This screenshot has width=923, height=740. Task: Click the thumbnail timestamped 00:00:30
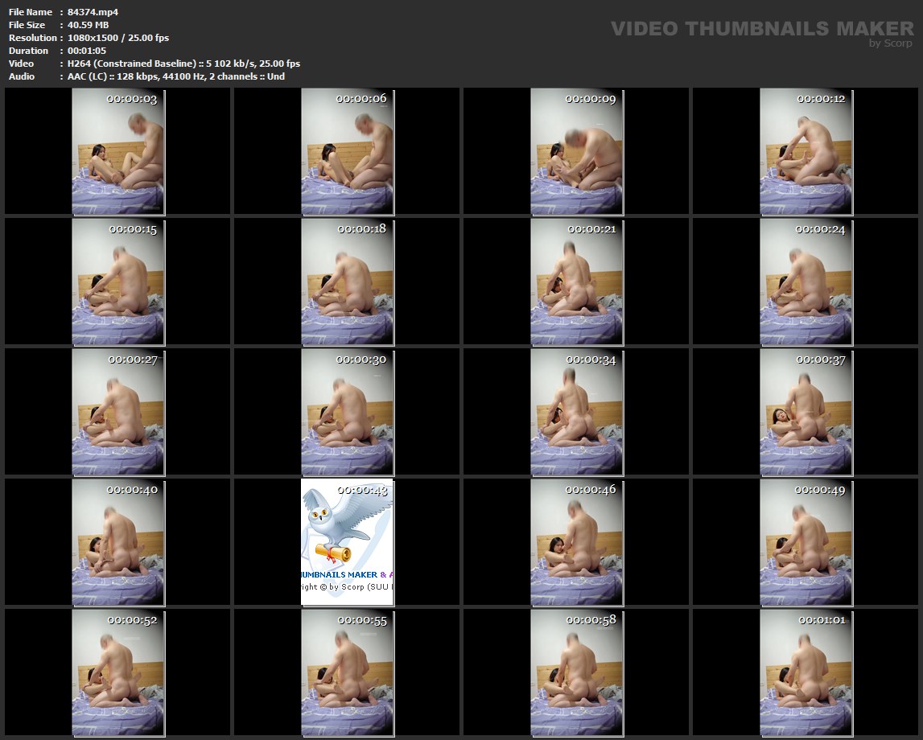point(347,412)
